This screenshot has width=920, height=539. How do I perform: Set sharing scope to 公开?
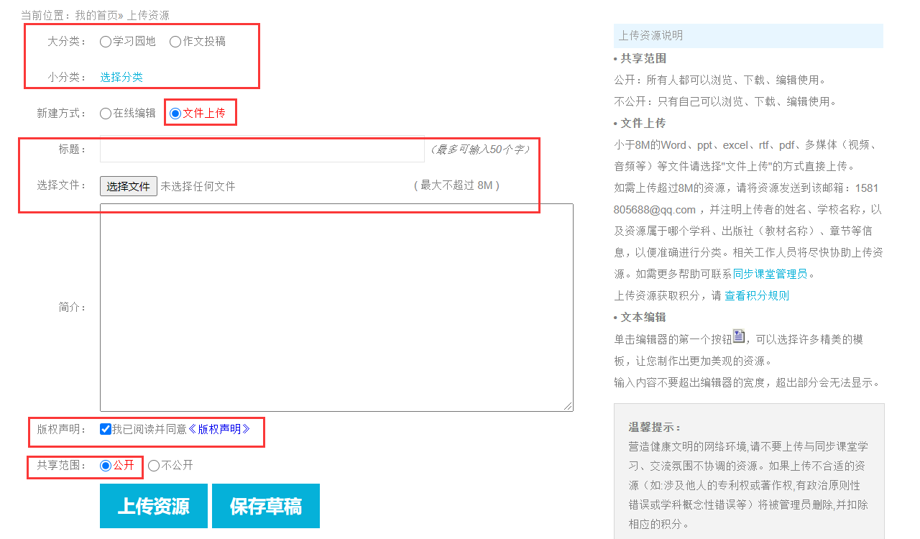tap(106, 466)
